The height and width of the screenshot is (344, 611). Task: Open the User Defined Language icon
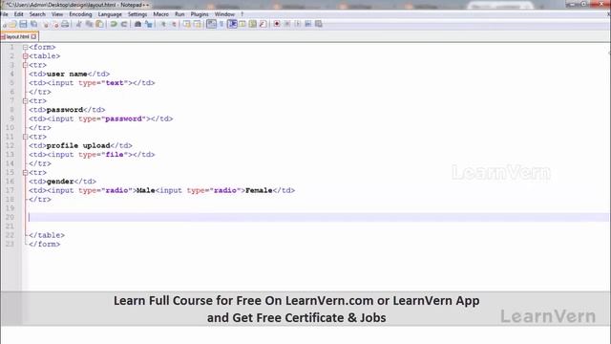[x=242, y=24]
